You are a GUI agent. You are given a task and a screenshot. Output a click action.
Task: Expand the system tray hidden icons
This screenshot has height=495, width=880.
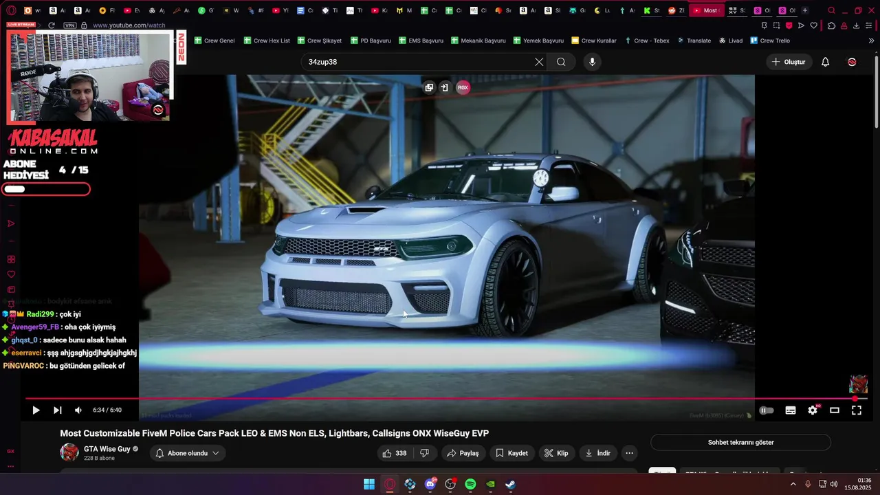pos(793,484)
